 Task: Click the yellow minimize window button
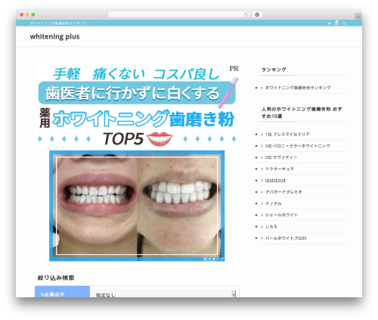(x=27, y=15)
